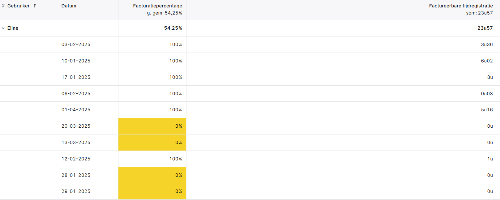Click the Eline group label
Viewport: 500px width, 200px height.
tap(13, 28)
